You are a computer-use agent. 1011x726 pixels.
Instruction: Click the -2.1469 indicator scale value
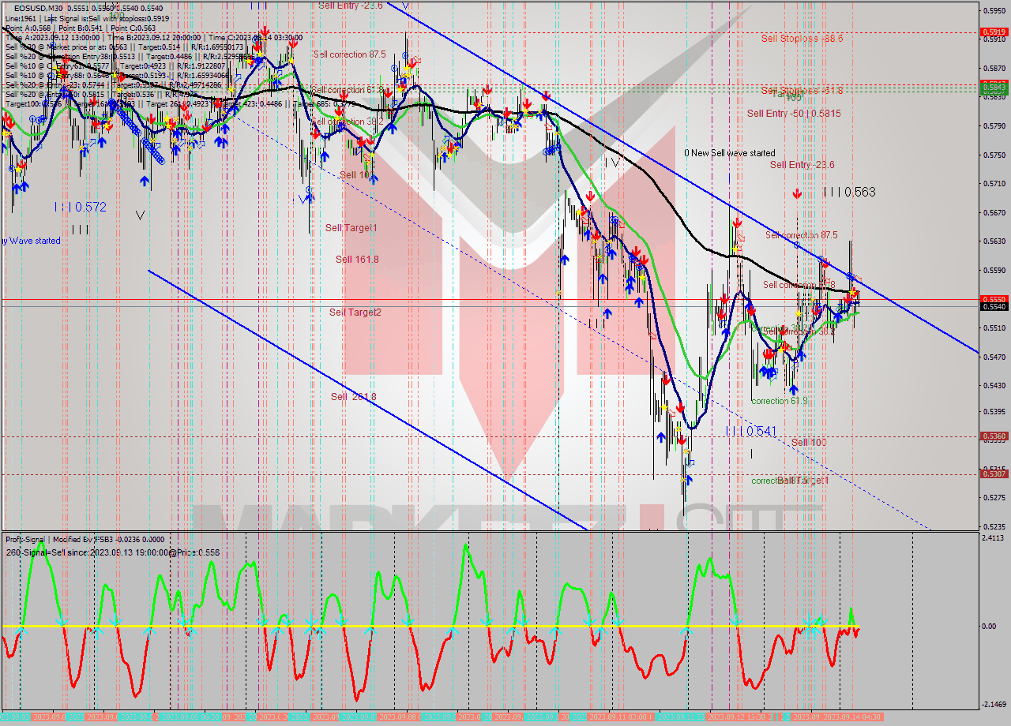point(994,705)
